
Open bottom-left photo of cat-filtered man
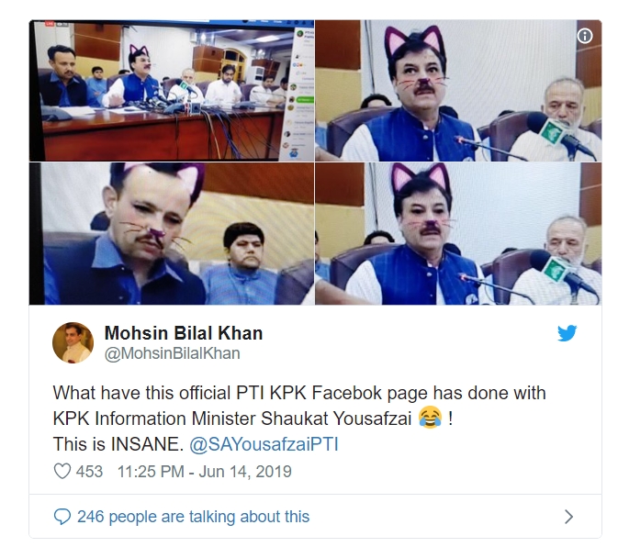pos(172,233)
